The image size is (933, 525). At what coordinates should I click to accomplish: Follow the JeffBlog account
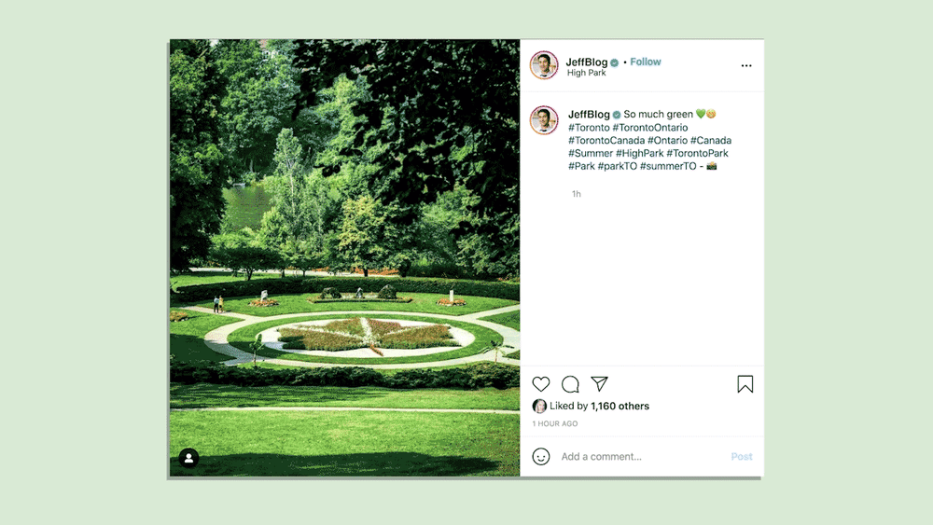click(646, 62)
